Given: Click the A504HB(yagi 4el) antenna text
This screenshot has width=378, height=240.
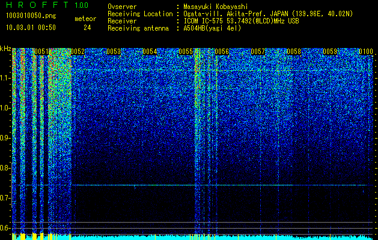Looking at the screenshot, I should pos(212,28).
